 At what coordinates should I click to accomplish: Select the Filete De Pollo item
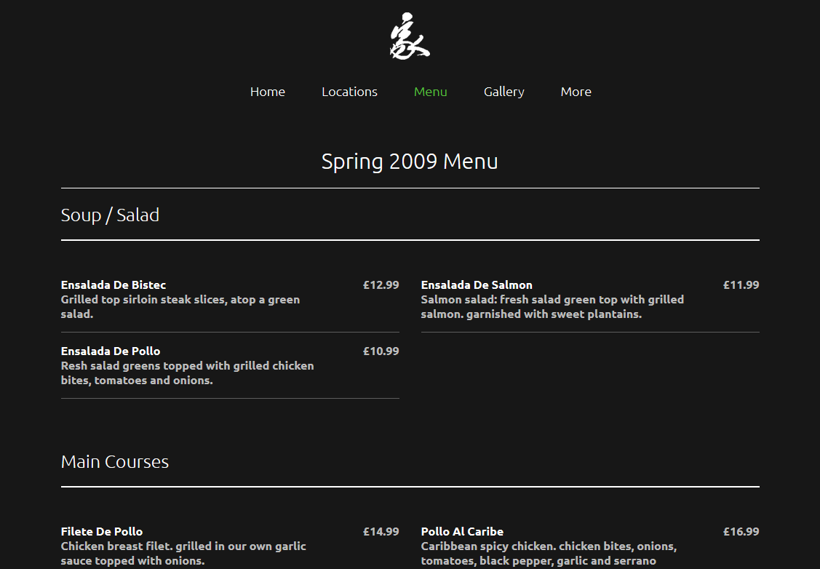tap(101, 531)
